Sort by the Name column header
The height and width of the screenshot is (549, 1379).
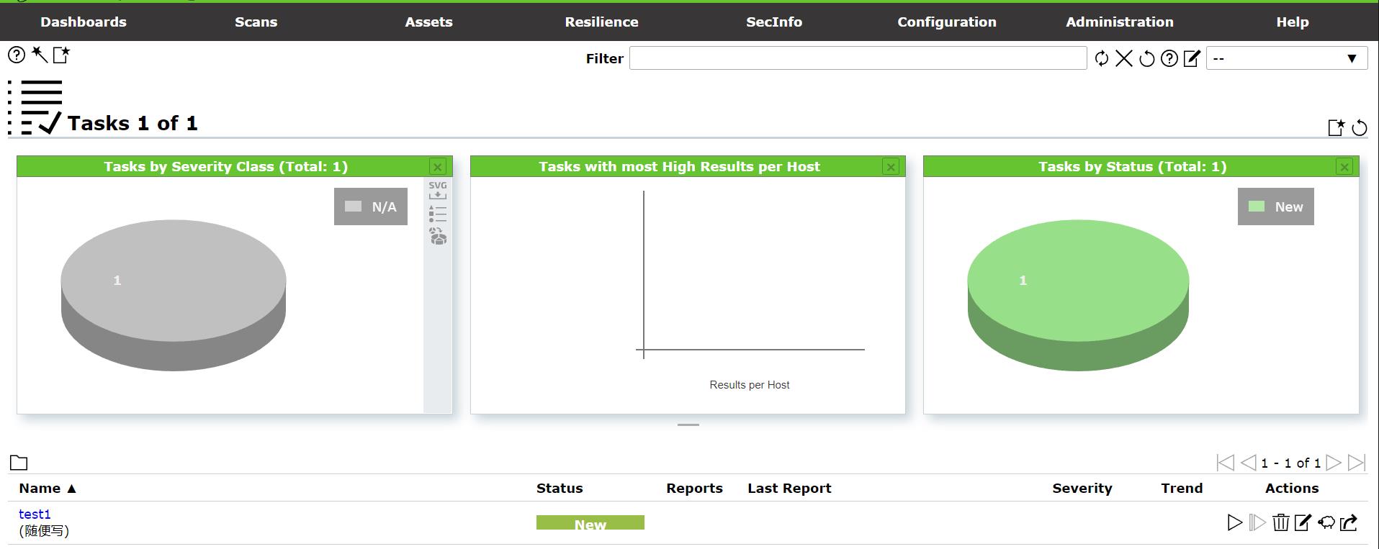[48, 488]
